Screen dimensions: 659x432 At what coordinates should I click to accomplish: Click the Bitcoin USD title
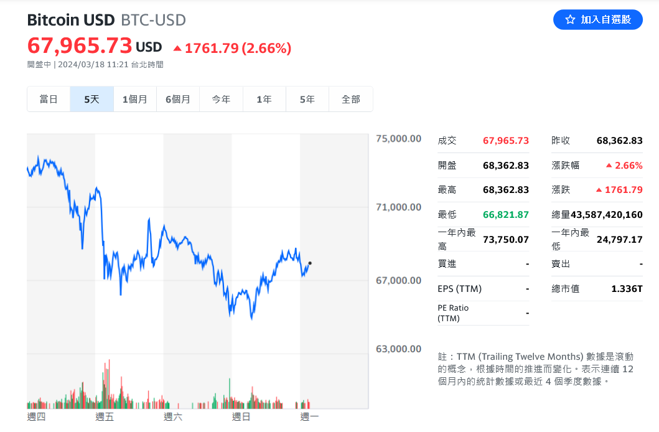pos(70,20)
